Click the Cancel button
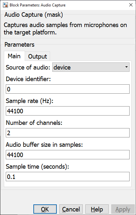 tap(71, 209)
